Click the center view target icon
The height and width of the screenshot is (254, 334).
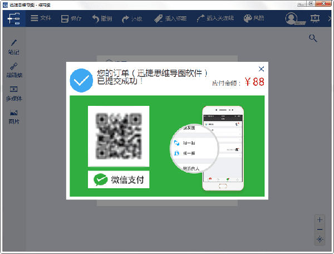click(320, 239)
